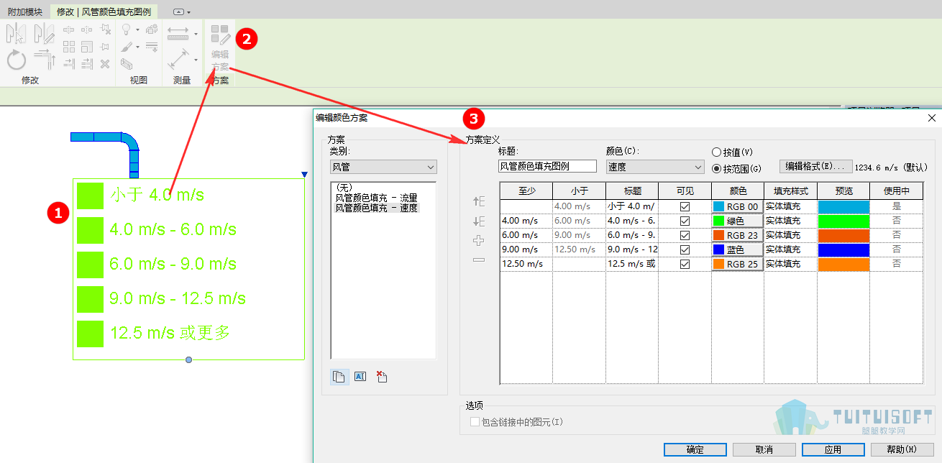Click the Split Element icon
Viewport: 942px width, 463px height.
(x=69, y=29)
